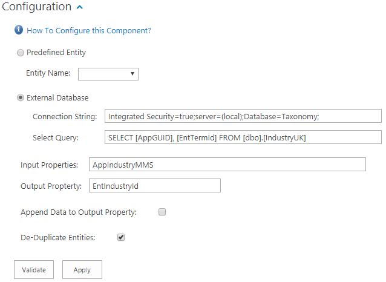Enable Append Data to Output Property checkbox
The width and height of the screenshot is (386, 282).
162,212
